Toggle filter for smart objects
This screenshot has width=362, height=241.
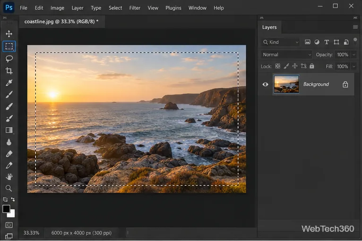click(x=346, y=42)
